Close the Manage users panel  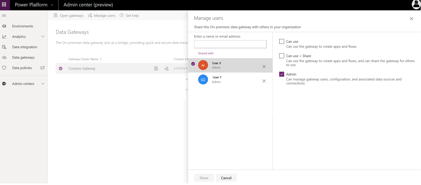pyautogui.click(x=411, y=19)
